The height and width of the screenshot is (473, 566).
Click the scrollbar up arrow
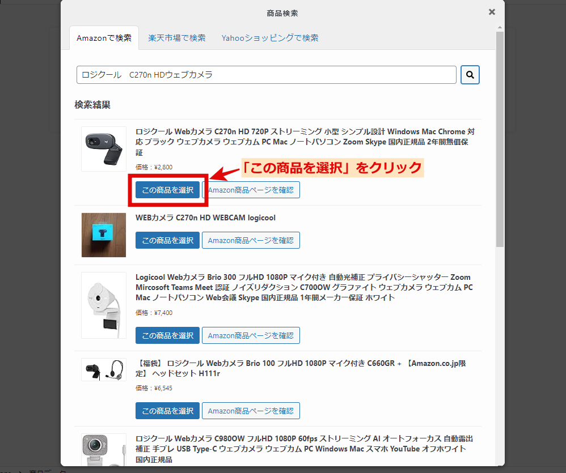[x=500, y=27]
